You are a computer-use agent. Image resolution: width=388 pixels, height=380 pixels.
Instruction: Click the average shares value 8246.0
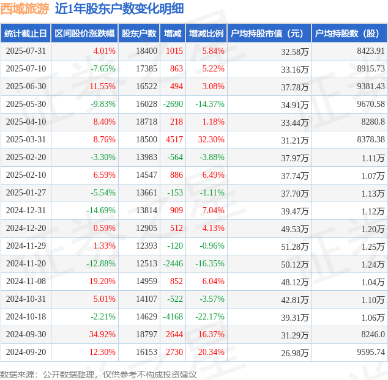point(373,334)
